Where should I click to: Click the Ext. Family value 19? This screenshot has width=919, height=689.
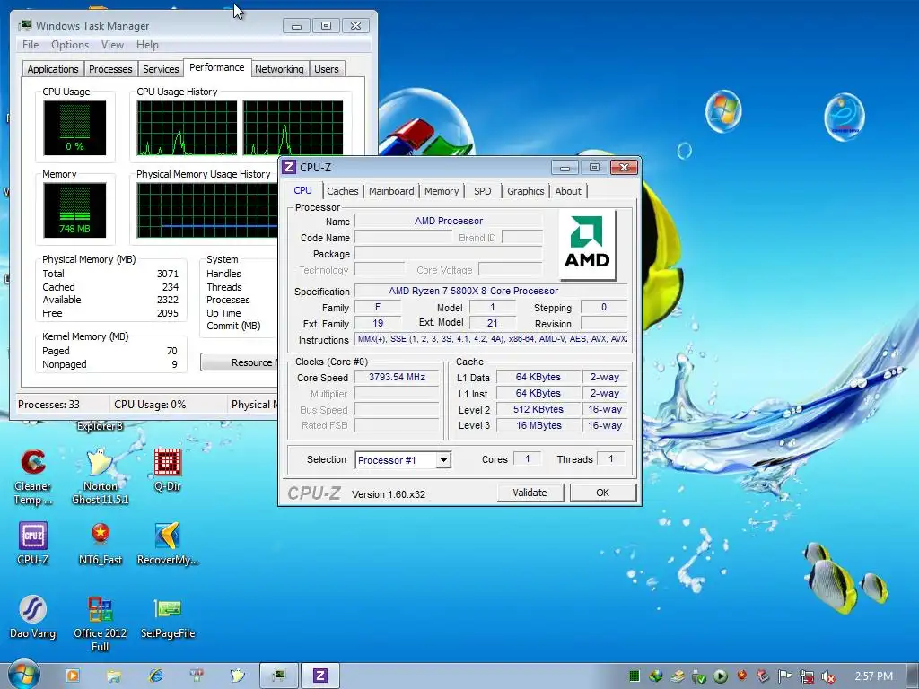pyautogui.click(x=378, y=323)
